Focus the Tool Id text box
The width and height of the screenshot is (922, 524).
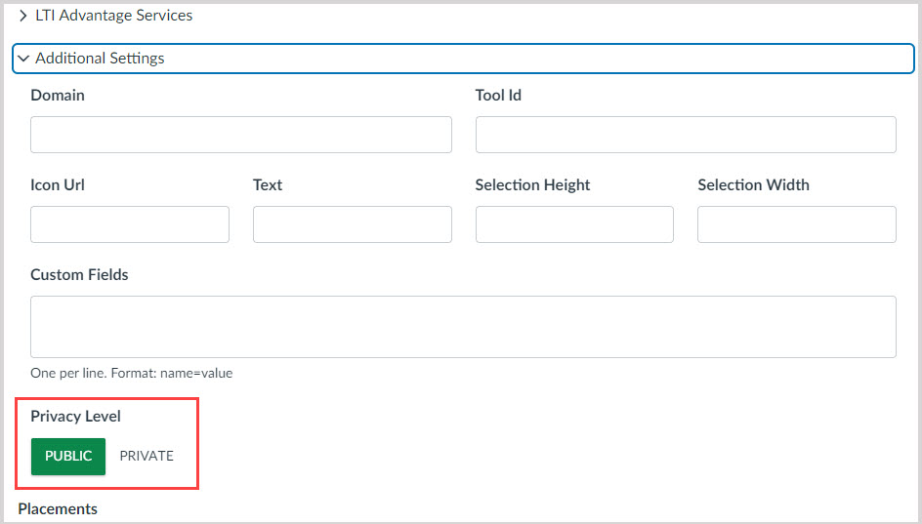(x=685, y=135)
